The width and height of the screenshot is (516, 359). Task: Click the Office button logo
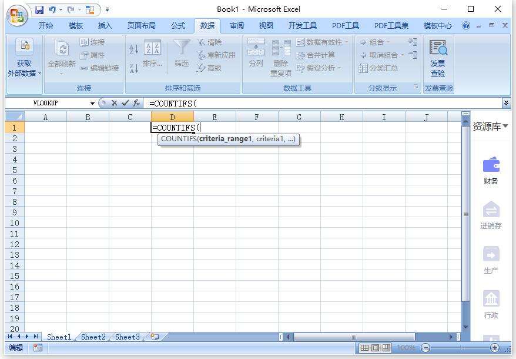click(x=17, y=15)
